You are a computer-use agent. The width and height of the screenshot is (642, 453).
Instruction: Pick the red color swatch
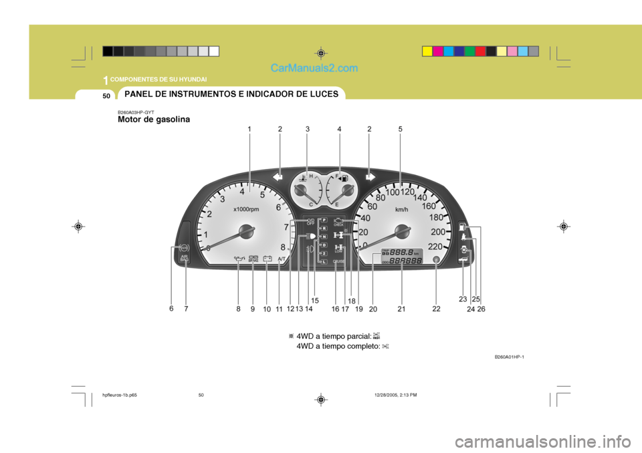tap(481, 51)
